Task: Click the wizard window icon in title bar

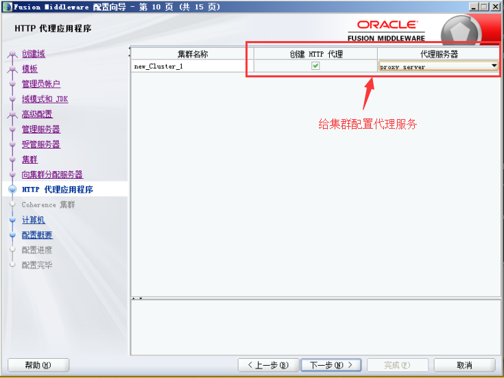Action: (x=7, y=6)
